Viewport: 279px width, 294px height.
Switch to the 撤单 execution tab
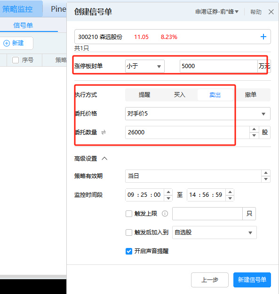click(x=251, y=95)
